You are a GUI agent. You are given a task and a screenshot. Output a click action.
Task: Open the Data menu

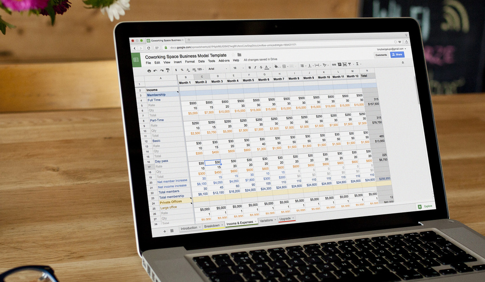[x=201, y=61]
